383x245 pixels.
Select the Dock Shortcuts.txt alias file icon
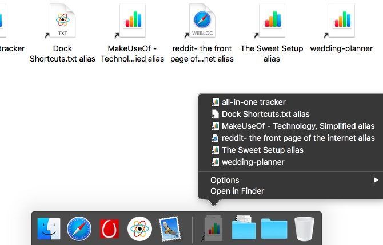point(62,21)
